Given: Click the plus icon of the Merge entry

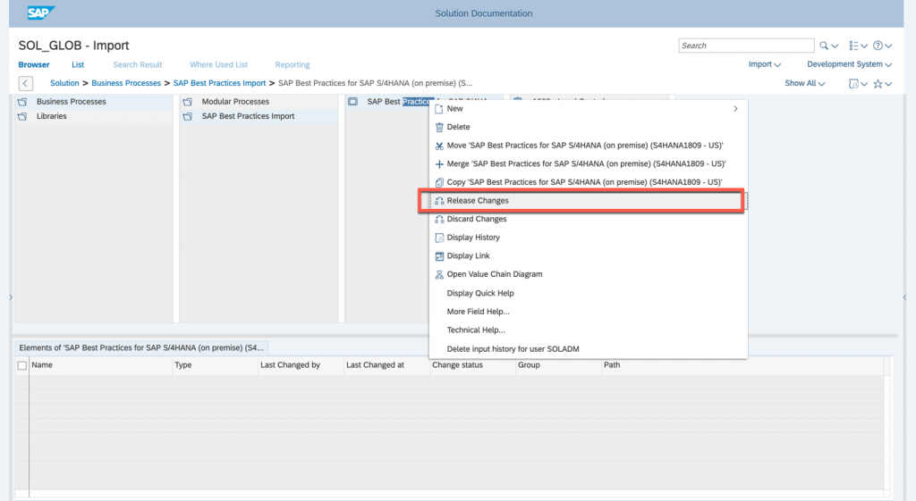Looking at the screenshot, I should (439, 164).
